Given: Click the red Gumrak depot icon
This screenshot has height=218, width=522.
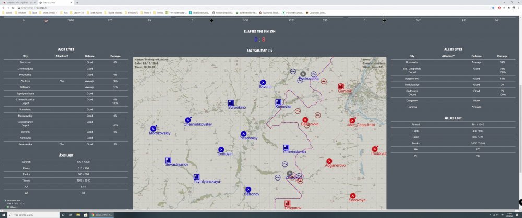Looking at the screenshot, I should [341, 86].
